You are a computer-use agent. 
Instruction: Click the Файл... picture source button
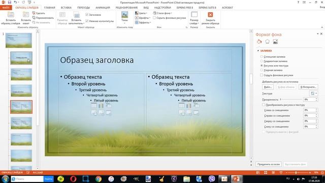coord(268,87)
